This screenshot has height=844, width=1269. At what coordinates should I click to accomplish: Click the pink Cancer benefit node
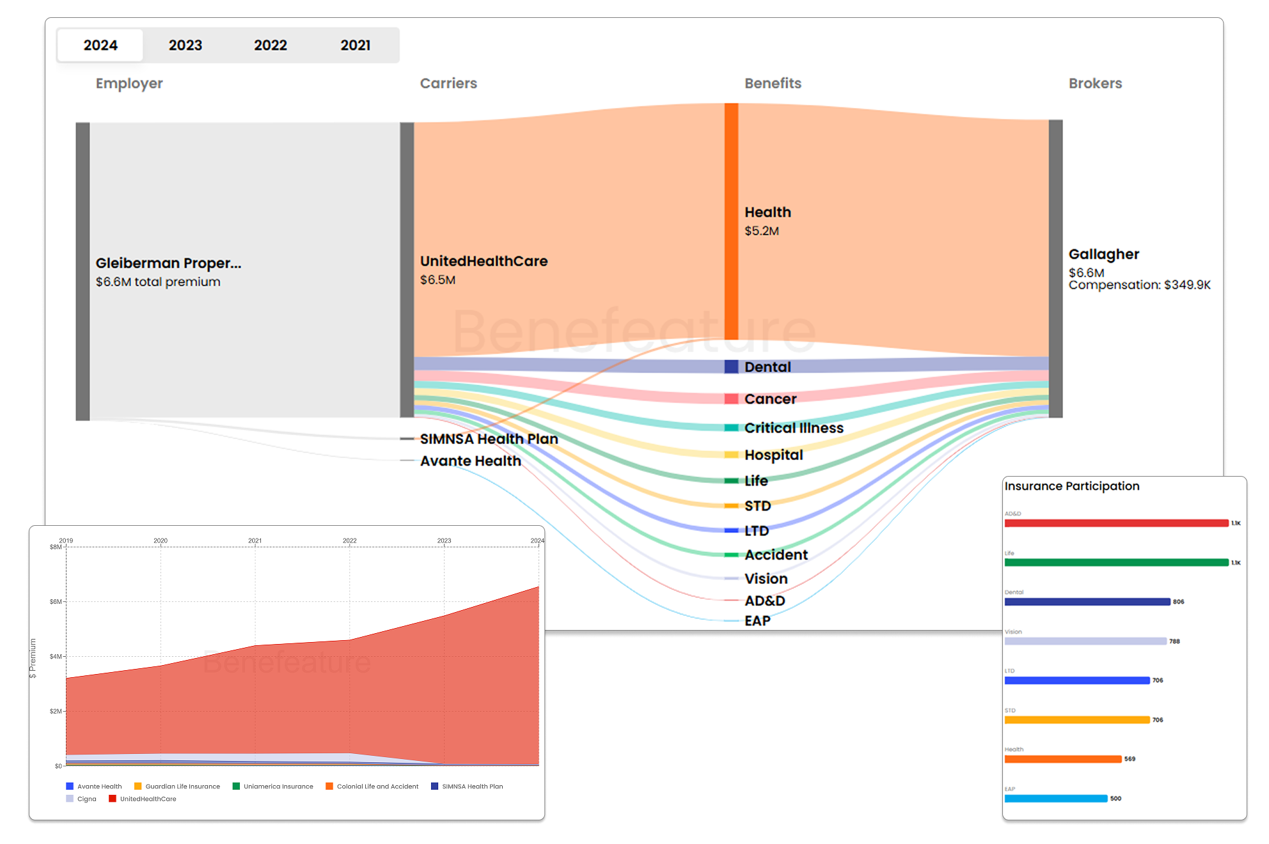point(731,399)
